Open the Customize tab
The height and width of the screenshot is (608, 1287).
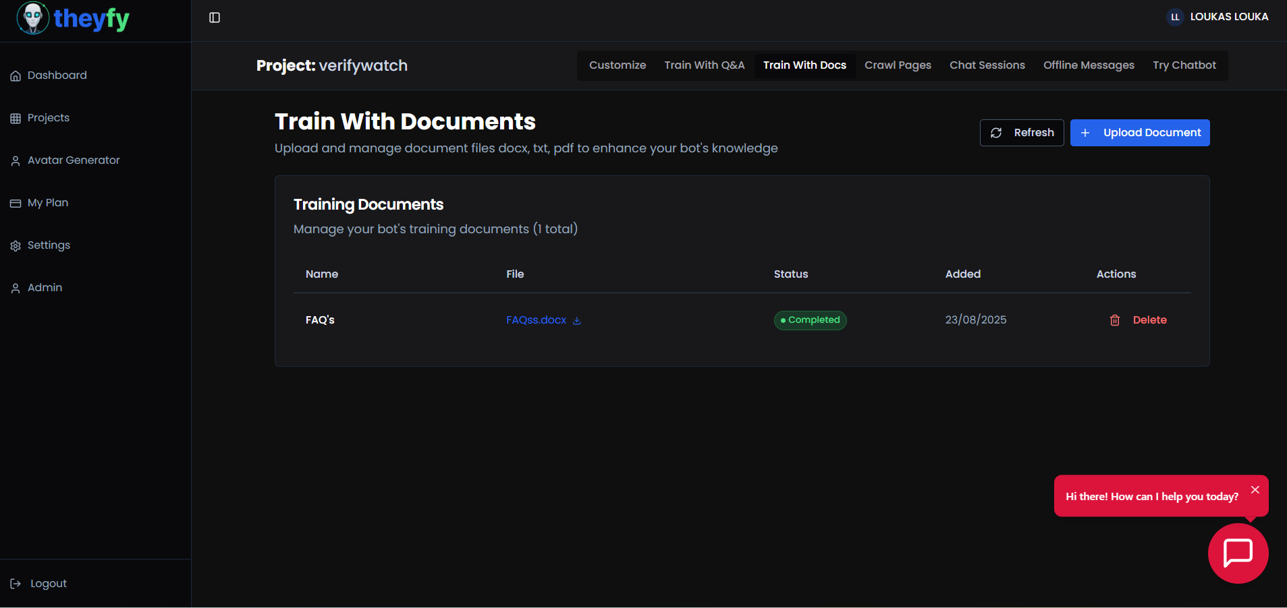coord(618,65)
